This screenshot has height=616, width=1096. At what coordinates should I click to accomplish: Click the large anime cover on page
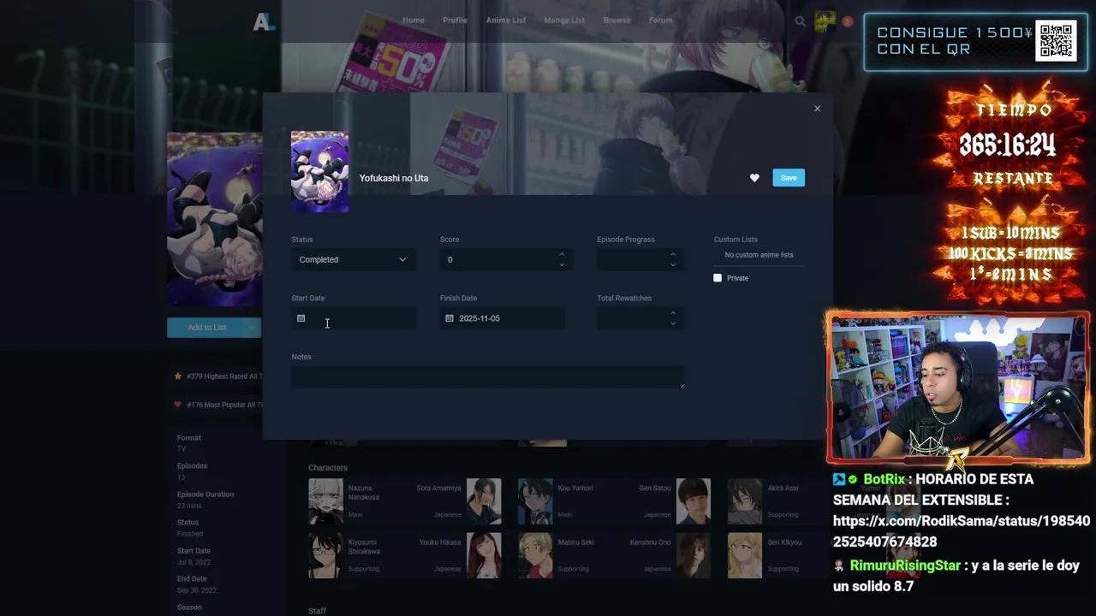point(215,220)
